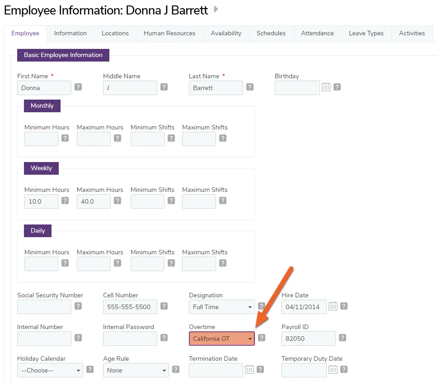Click help icon beside Last Name field

[250, 87]
